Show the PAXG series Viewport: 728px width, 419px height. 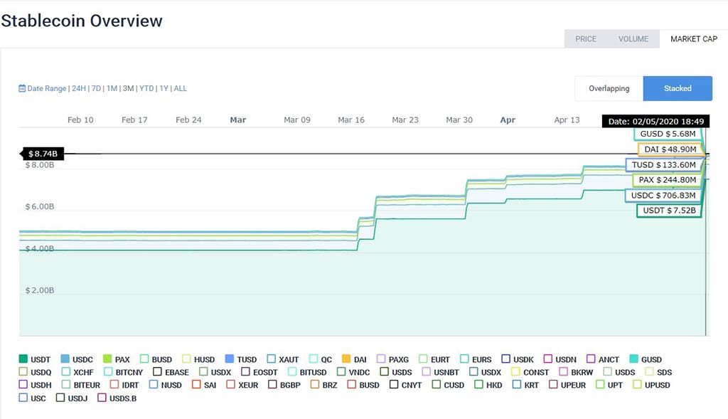click(381, 359)
